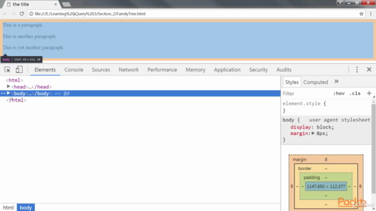Activate the inspect element picker icon
Viewport: 376px width, 211px height.
7,70
